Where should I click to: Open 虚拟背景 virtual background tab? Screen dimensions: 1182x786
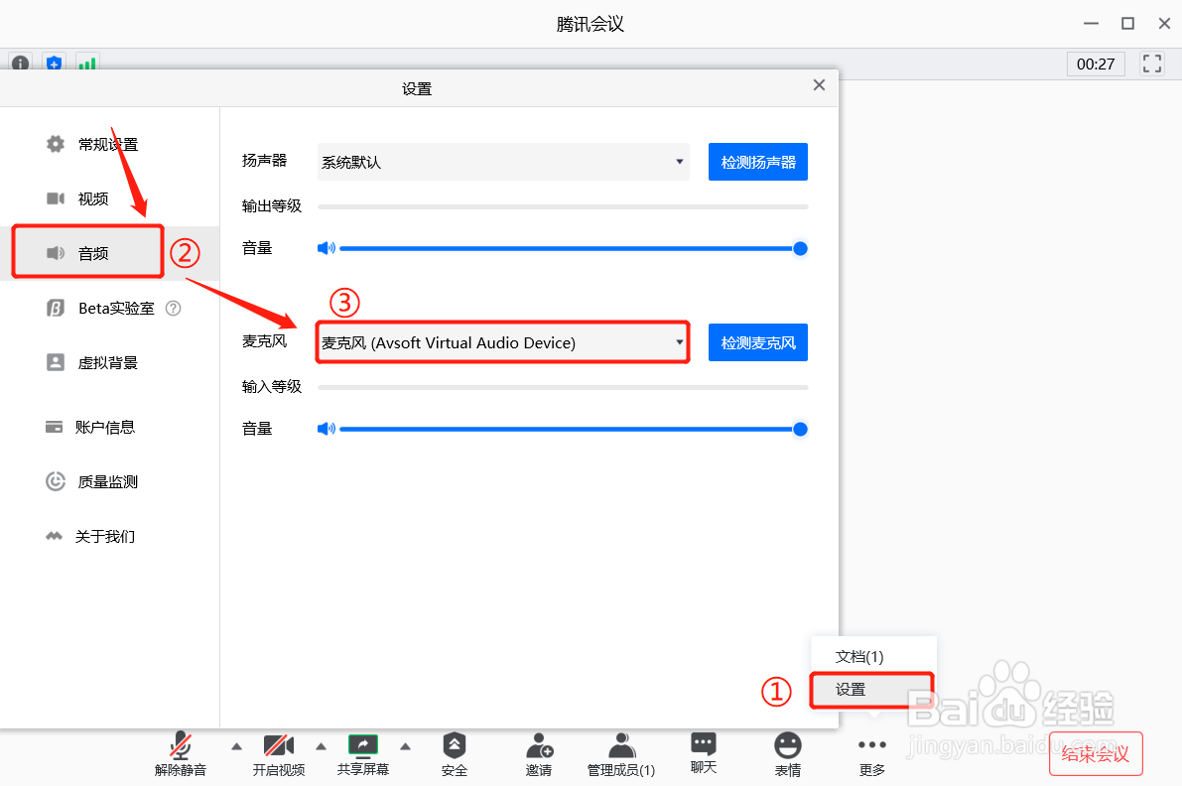coord(109,362)
